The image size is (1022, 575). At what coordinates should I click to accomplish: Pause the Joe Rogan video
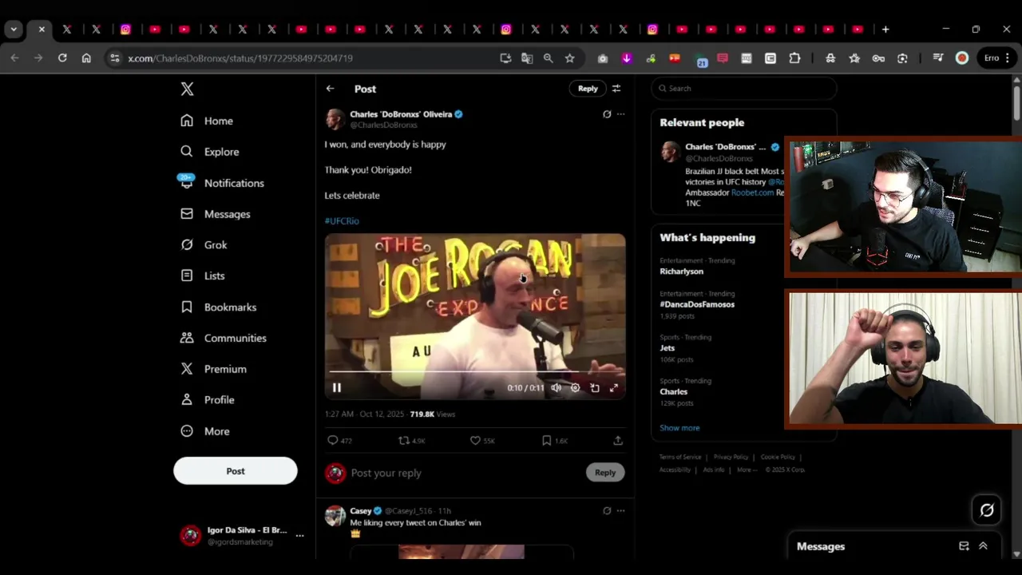click(336, 387)
